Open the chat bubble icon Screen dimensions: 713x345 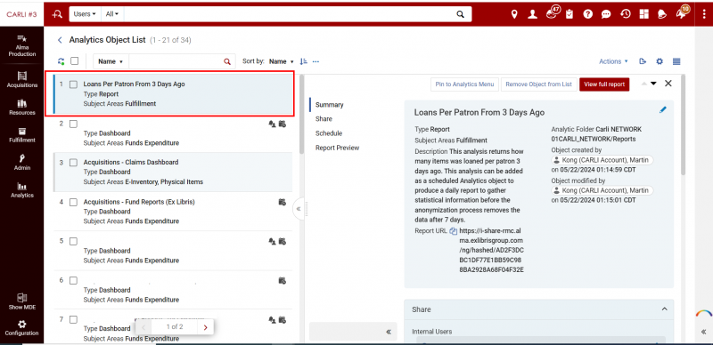[606, 14]
